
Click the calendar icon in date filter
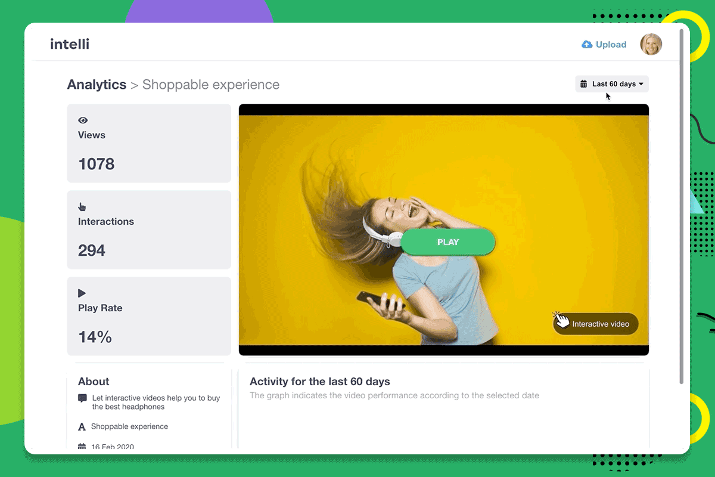click(x=585, y=84)
